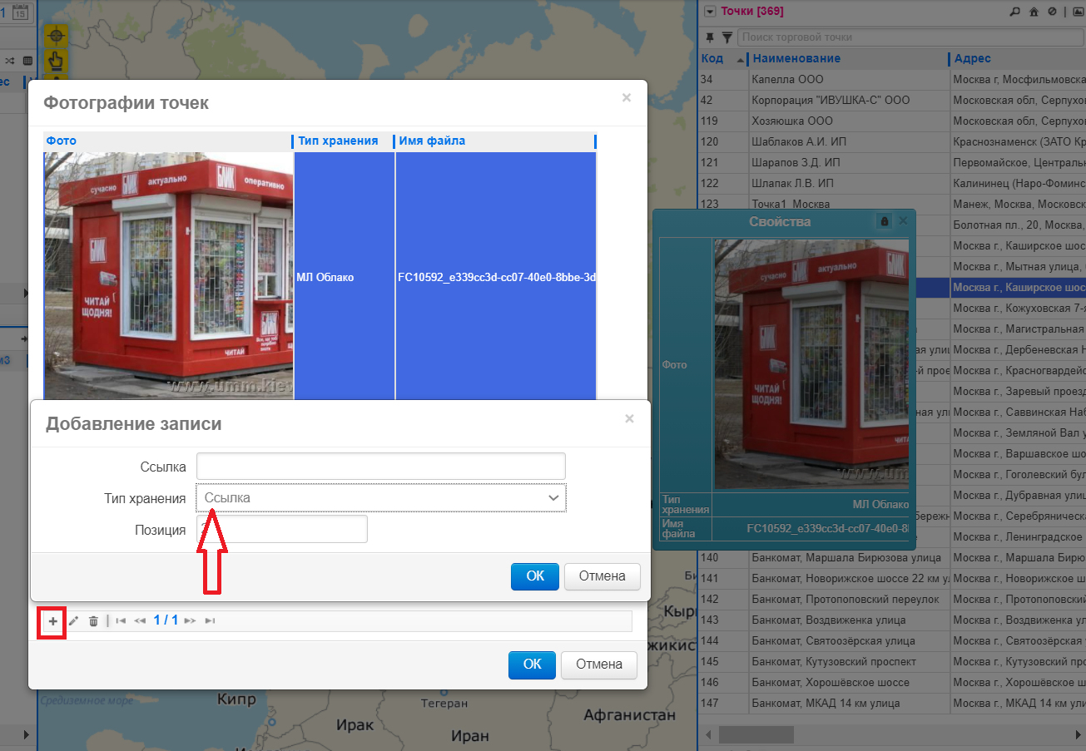Click the crosshair locate tool on map

[x=56, y=36]
